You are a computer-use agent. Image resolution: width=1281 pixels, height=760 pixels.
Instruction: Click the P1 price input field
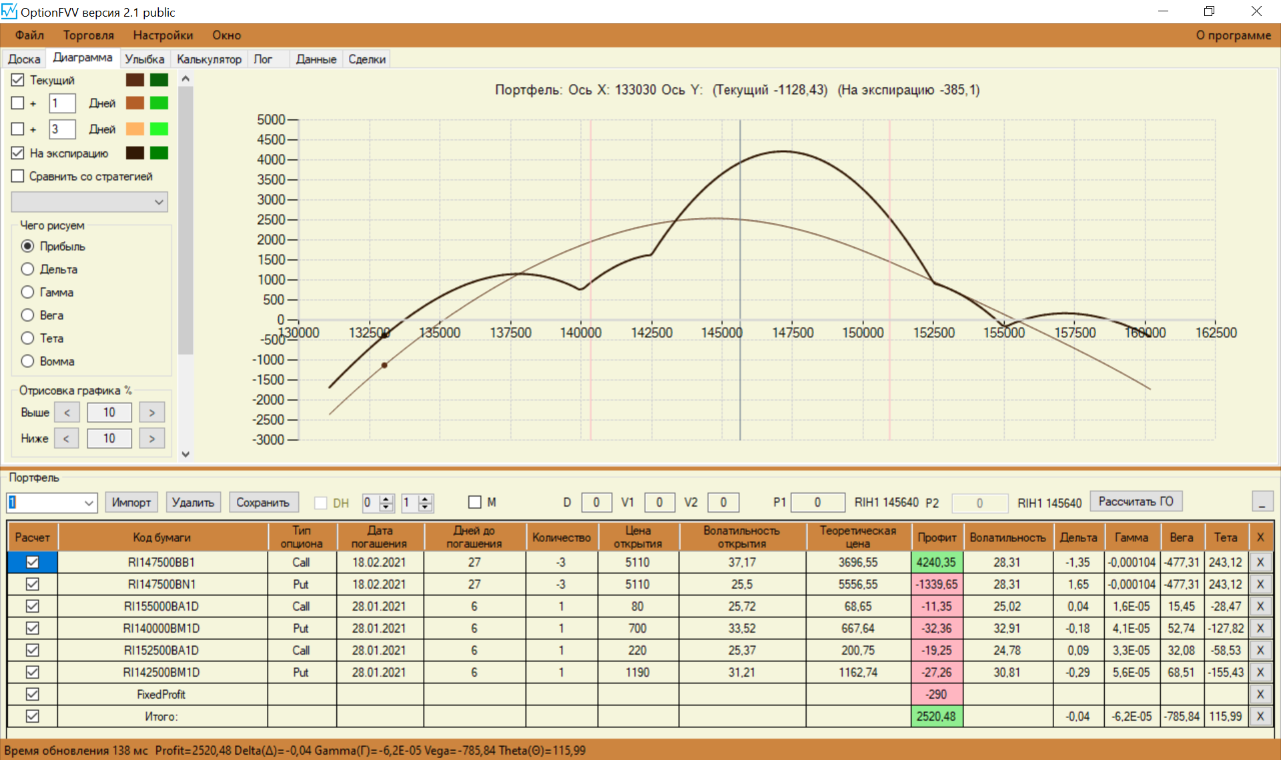(x=817, y=503)
